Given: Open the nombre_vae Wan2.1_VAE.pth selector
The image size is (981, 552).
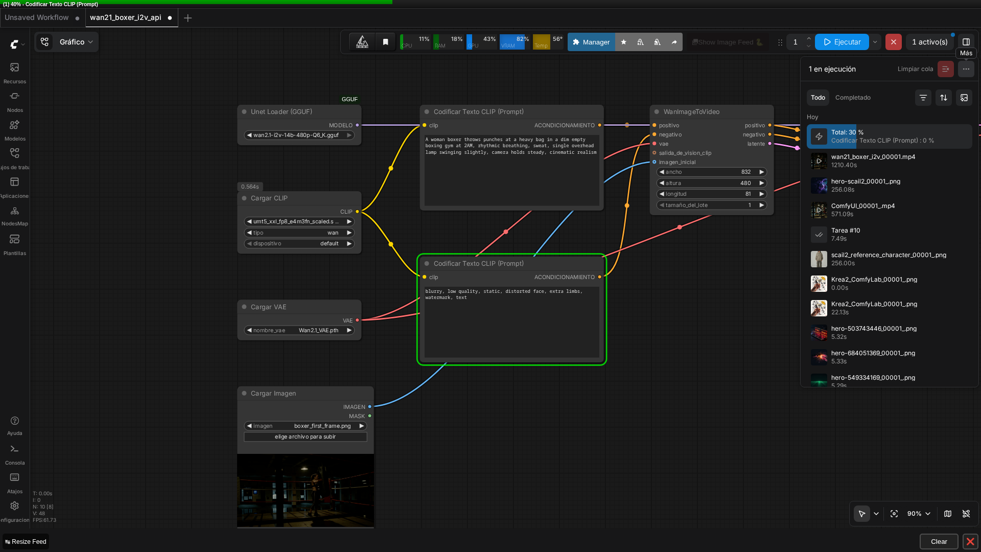Looking at the screenshot, I should tap(299, 331).
